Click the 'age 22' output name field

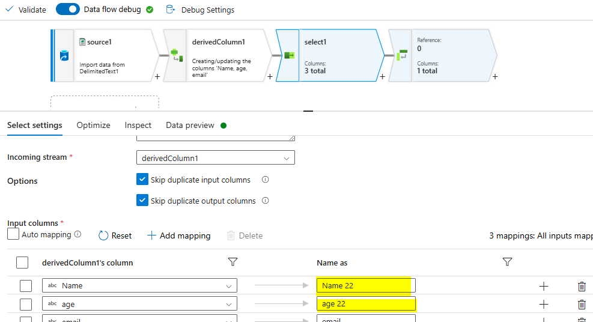366,304
